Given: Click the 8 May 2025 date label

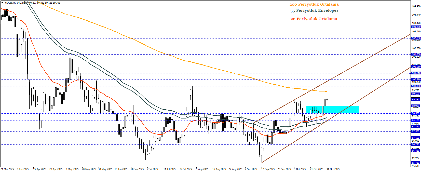Looking at the screenshot, I should 72,169.
